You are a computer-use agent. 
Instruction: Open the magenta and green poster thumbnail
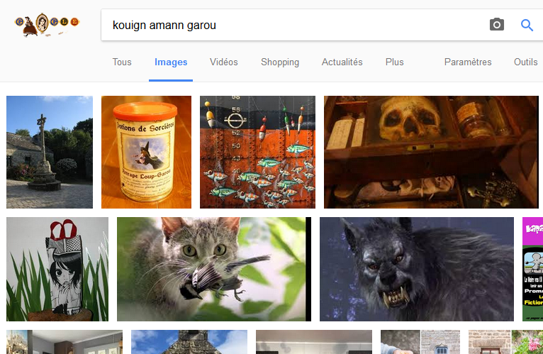point(532,269)
